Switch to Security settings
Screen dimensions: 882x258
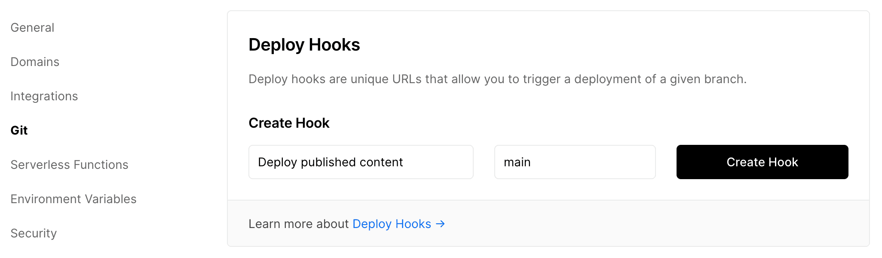[x=34, y=233]
